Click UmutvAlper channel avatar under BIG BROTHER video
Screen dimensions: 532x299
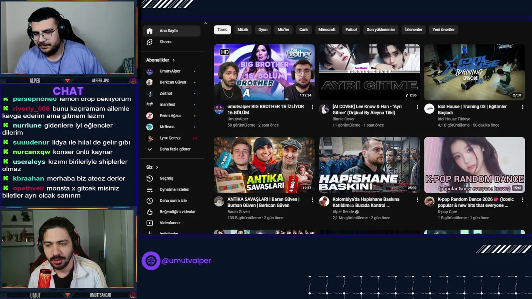(219, 109)
